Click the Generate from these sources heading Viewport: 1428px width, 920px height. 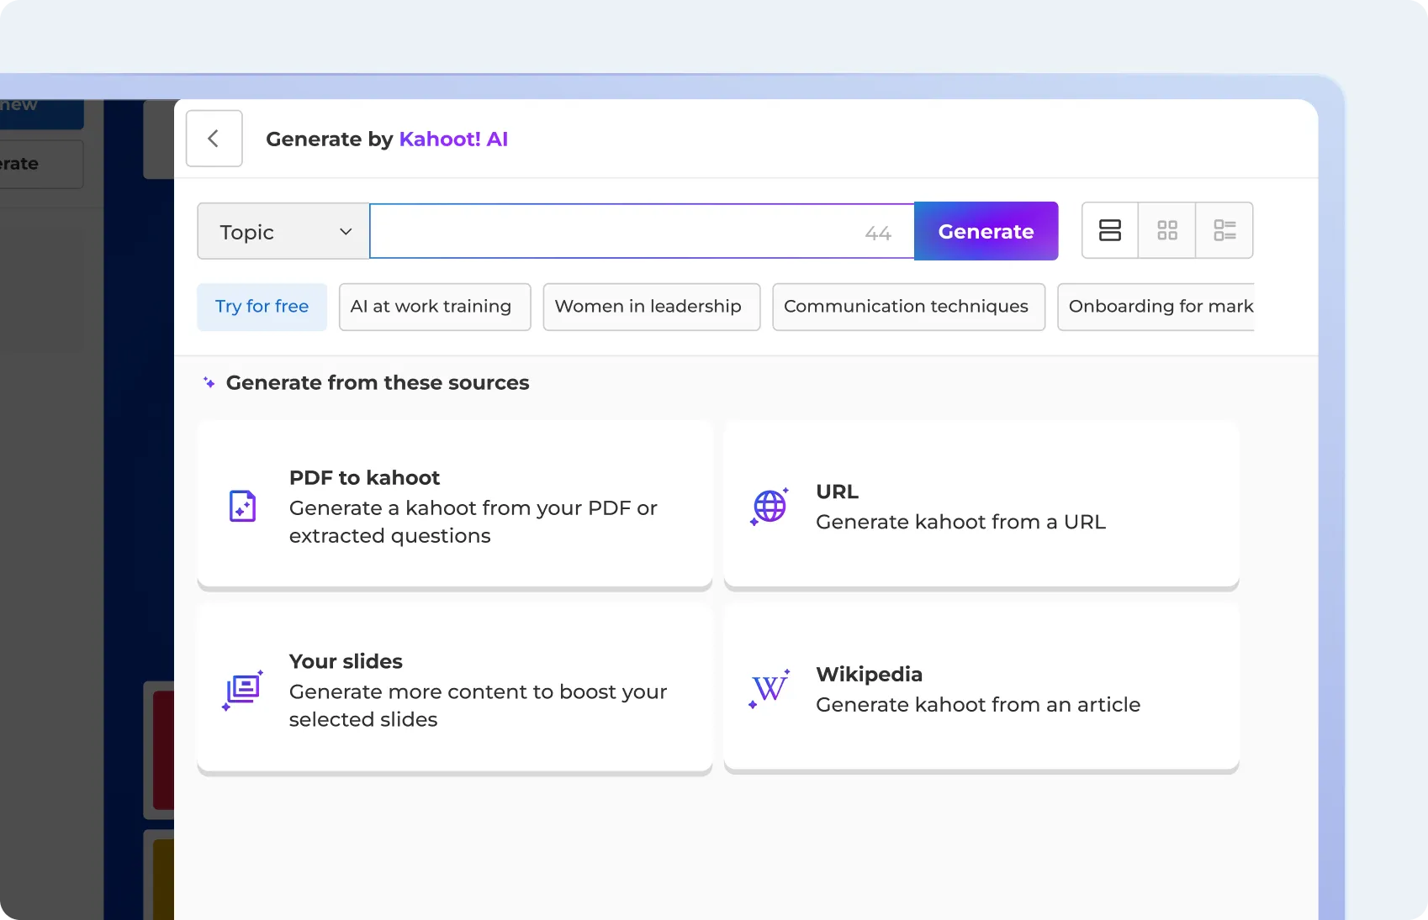tap(378, 382)
